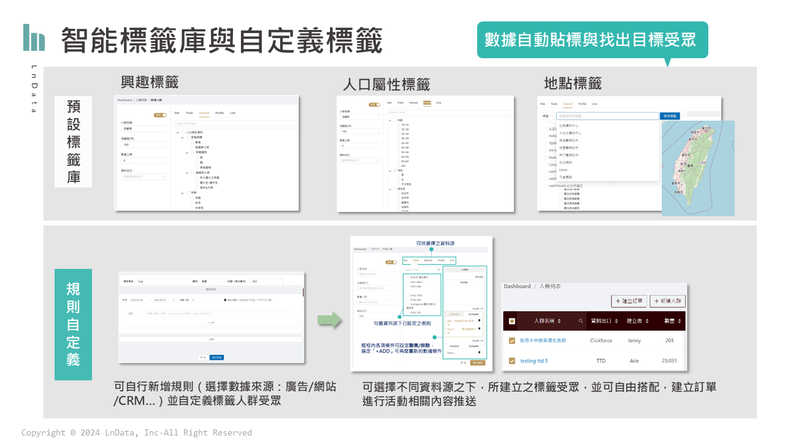Screen dimensions: 785x441
Task: Collapse the 性別 node in Profile tree
Action: click(x=390, y=171)
